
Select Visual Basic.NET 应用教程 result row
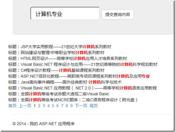[82, 88]
